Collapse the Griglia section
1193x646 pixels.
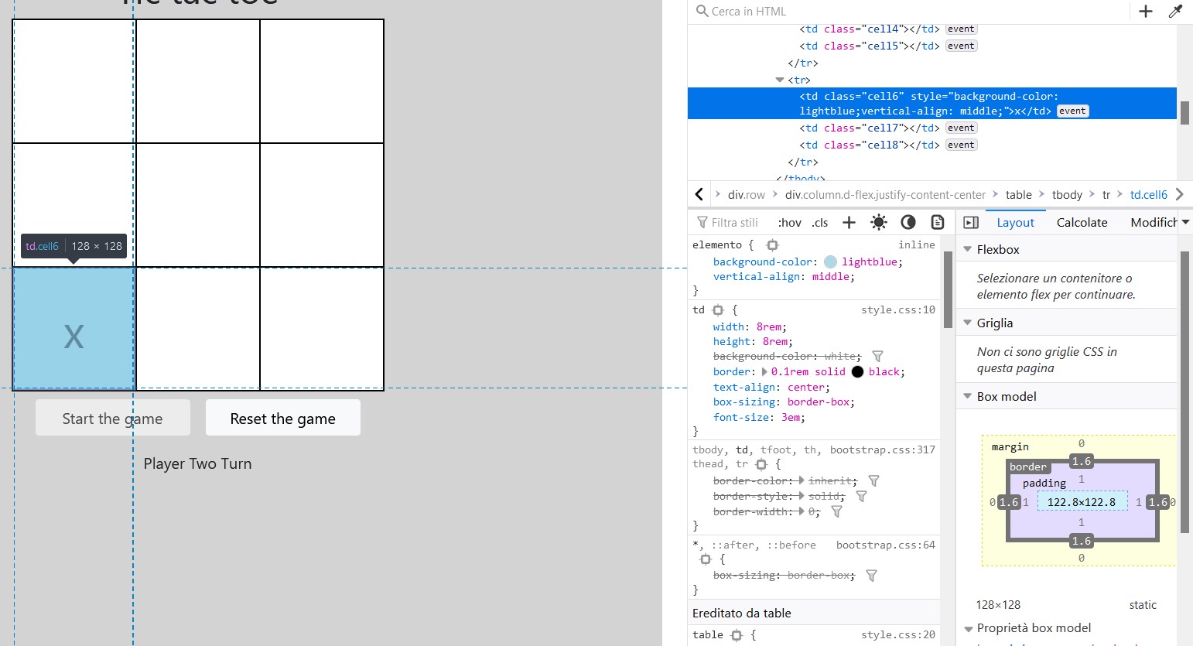[x=967, y=323]
